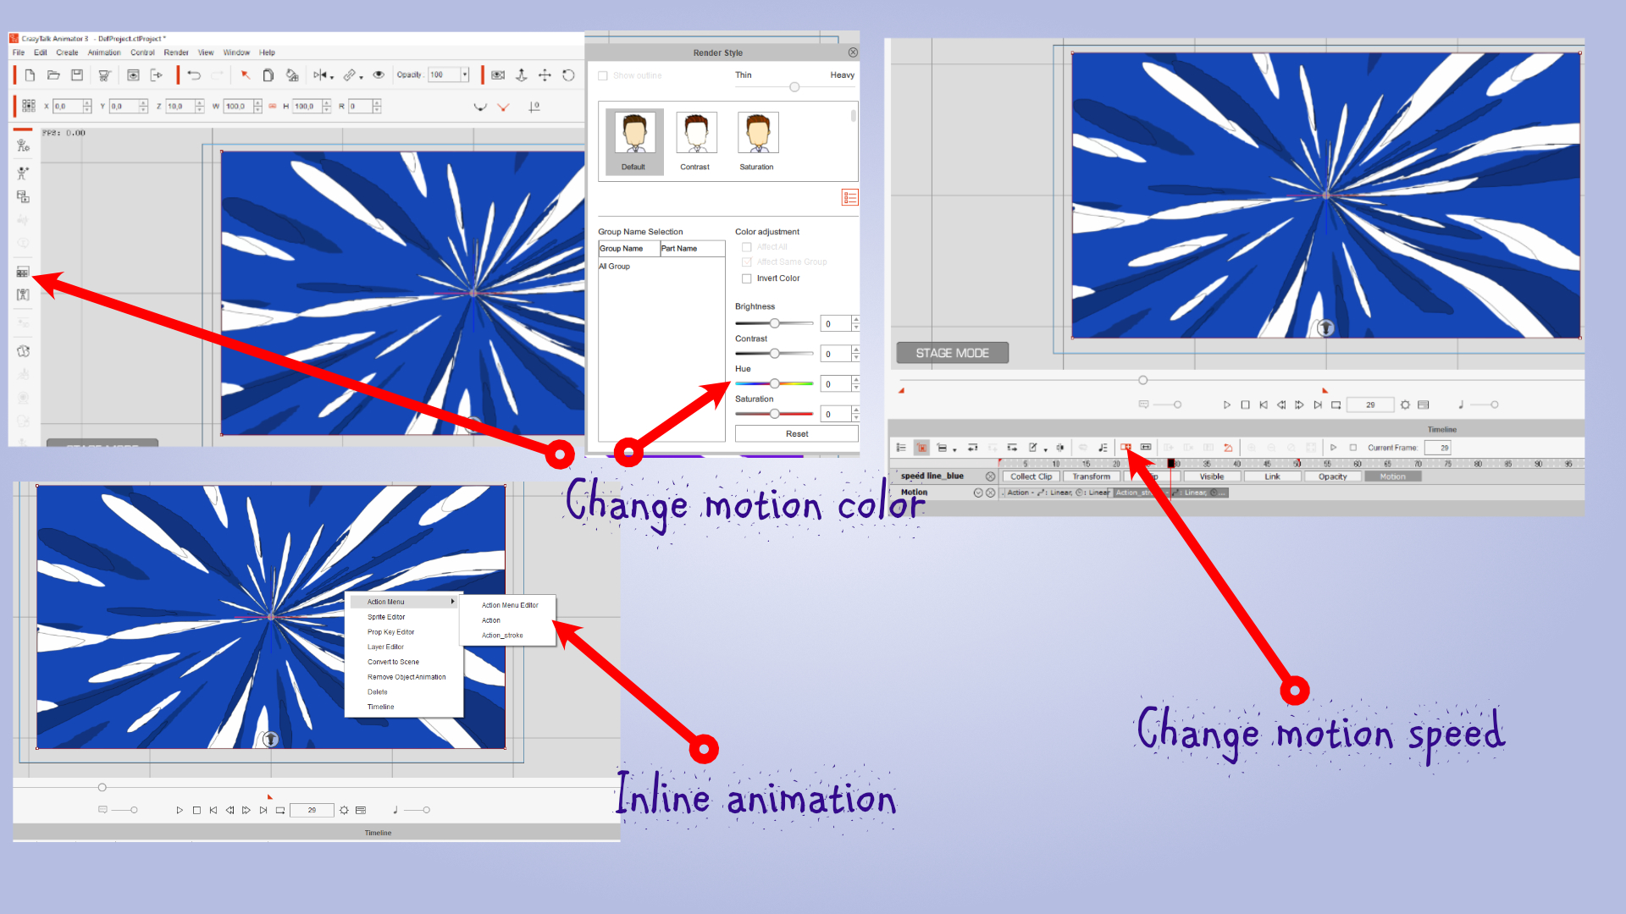Click the New Project icon in the toolbar

point(30,75)
